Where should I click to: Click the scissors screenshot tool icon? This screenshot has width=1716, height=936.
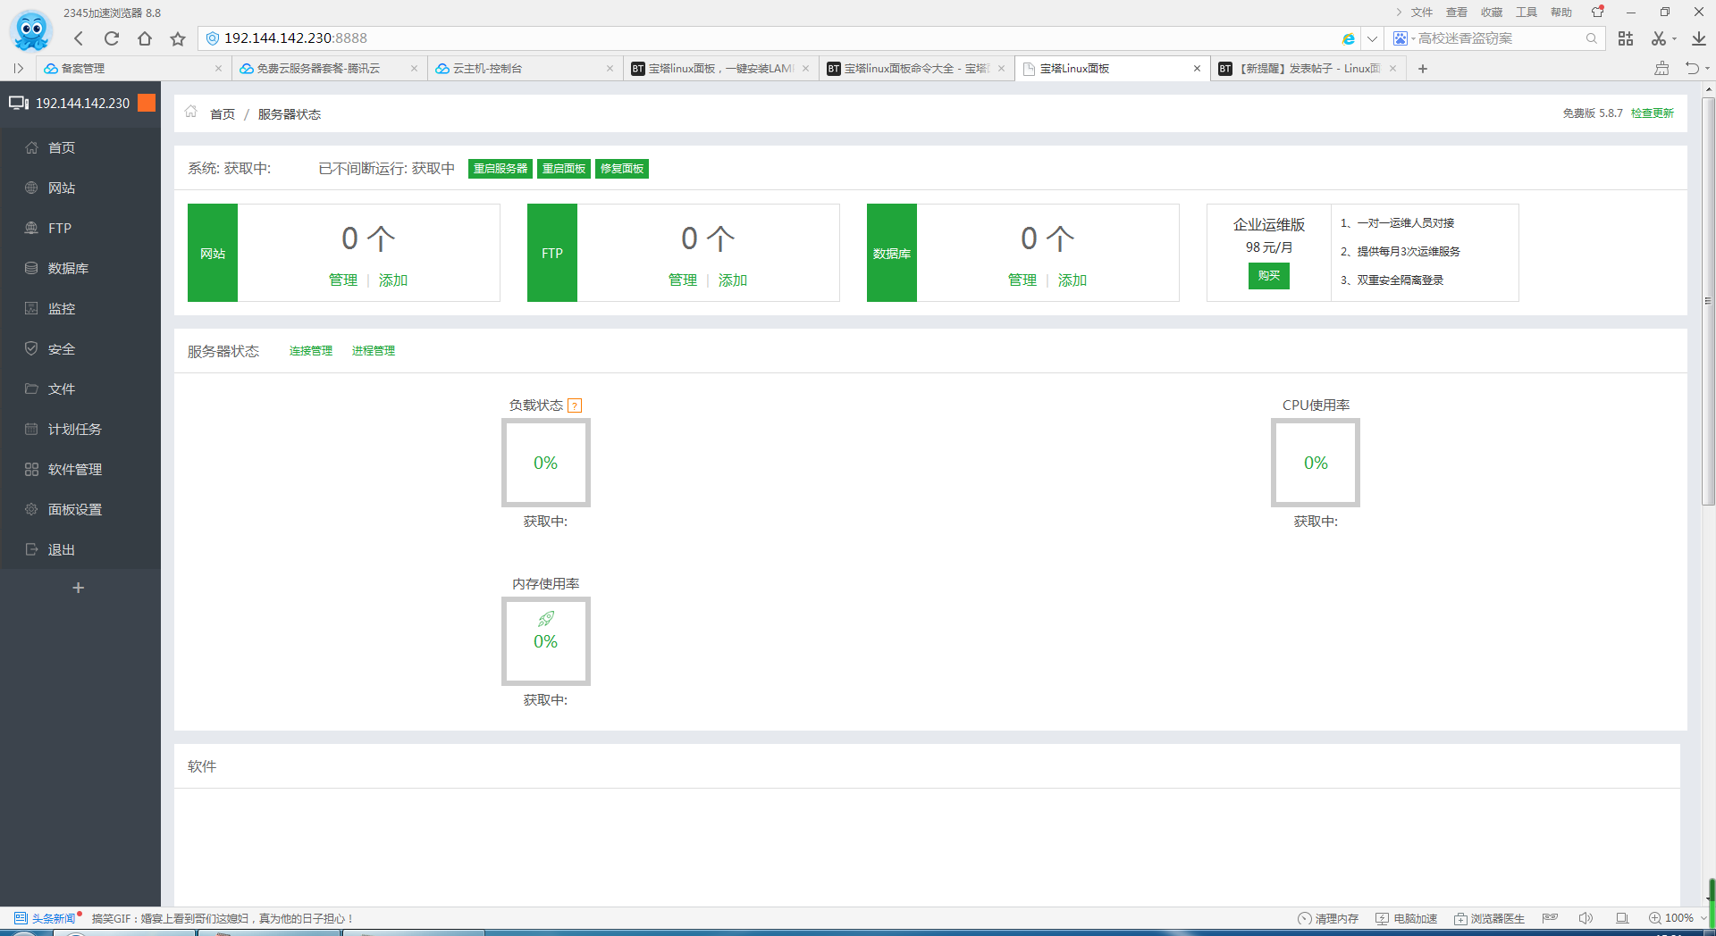(1659, 38)
